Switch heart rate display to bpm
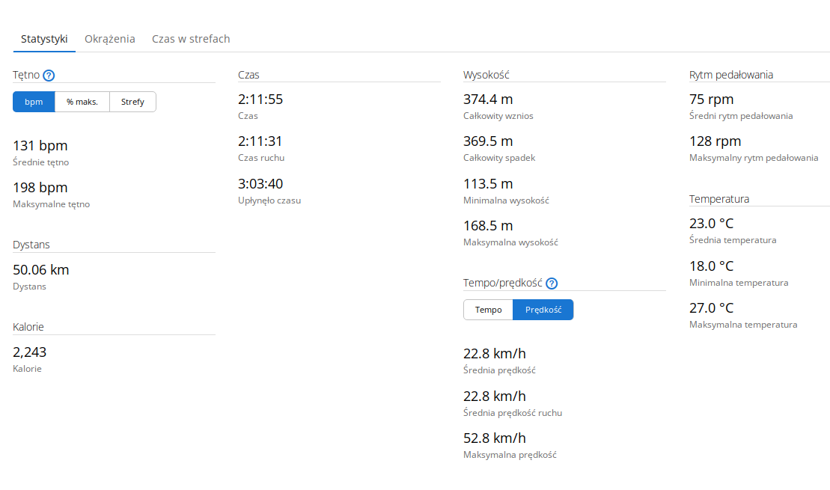The image size is (830, 490). coord(34,102)
